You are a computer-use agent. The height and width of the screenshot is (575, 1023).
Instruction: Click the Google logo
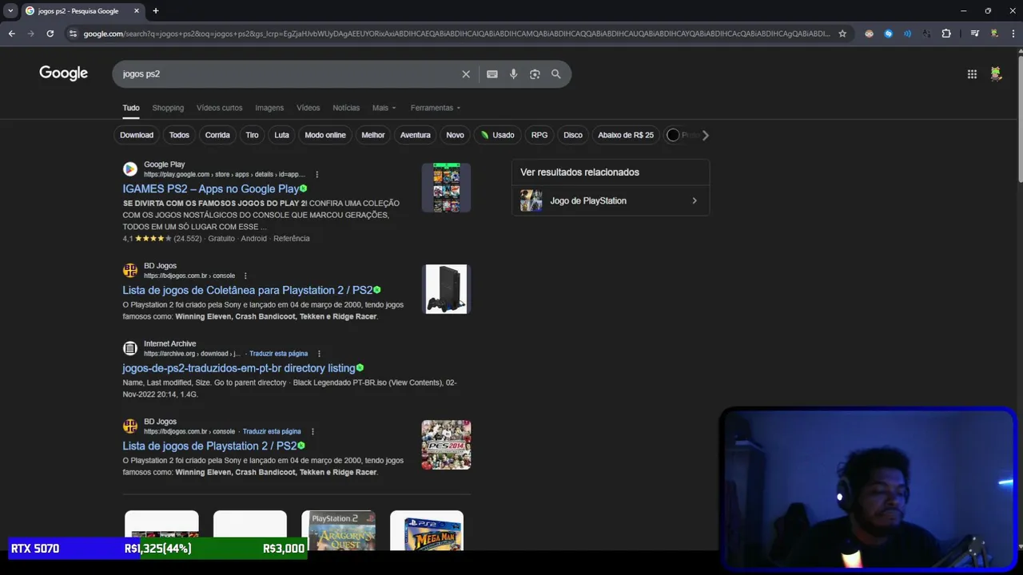[x=64, y=73]
